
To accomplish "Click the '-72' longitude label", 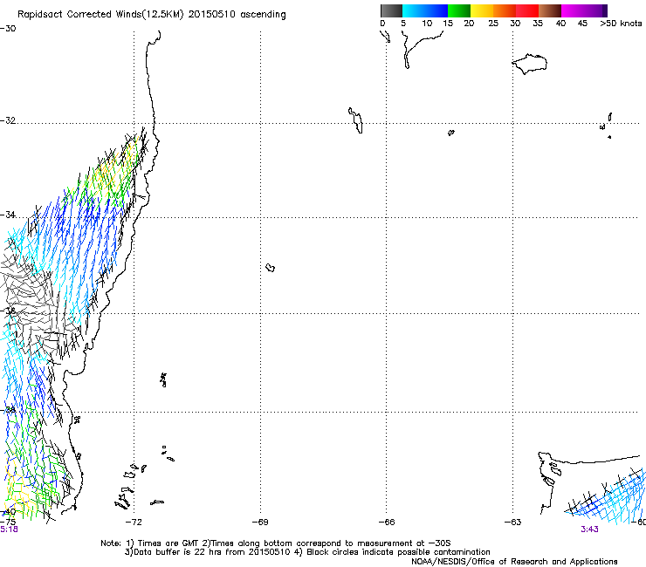I will 134,523.
